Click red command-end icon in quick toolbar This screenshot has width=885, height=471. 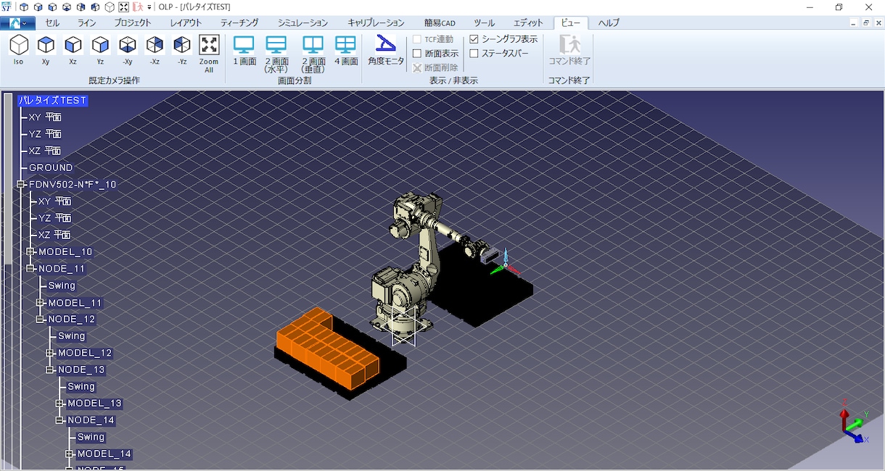[x=138, y=7]
